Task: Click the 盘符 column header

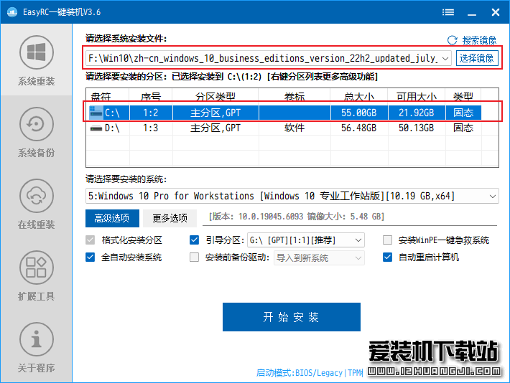Action: pos(108,97)
